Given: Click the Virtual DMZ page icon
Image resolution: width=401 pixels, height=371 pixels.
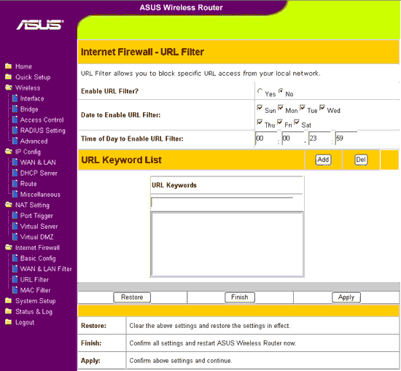Looking at the screenshot, I should pos(15,237).
